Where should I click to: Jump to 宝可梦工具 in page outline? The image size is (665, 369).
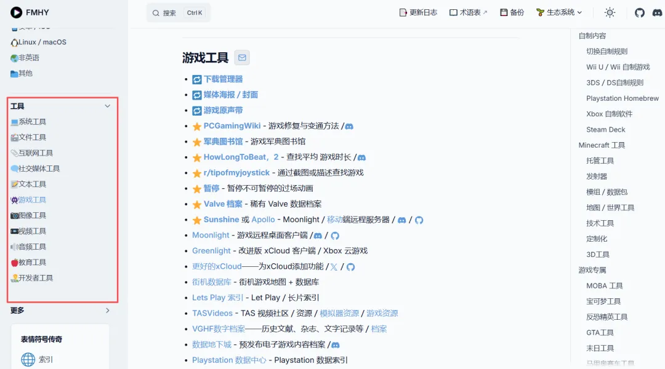(603, 301)
